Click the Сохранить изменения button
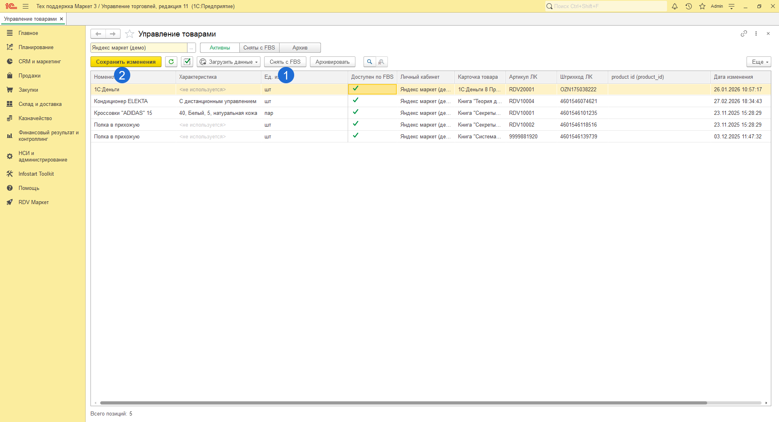The height and width of the screenshot is (422, 779). (x=126, y=62)
